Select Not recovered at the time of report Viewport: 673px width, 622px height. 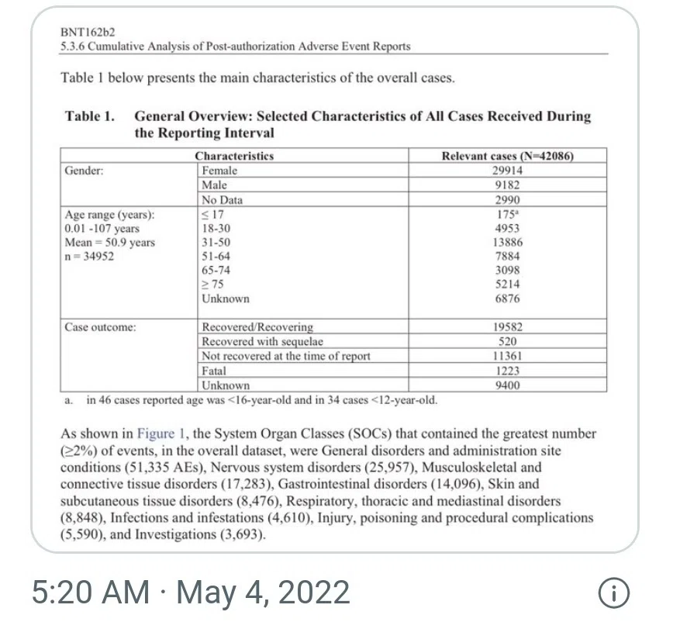(x=286, y=356)
